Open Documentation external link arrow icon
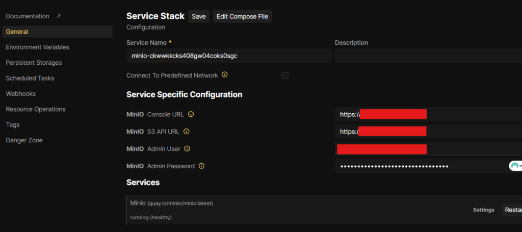 pyautogui.click(x=59, y=16)
